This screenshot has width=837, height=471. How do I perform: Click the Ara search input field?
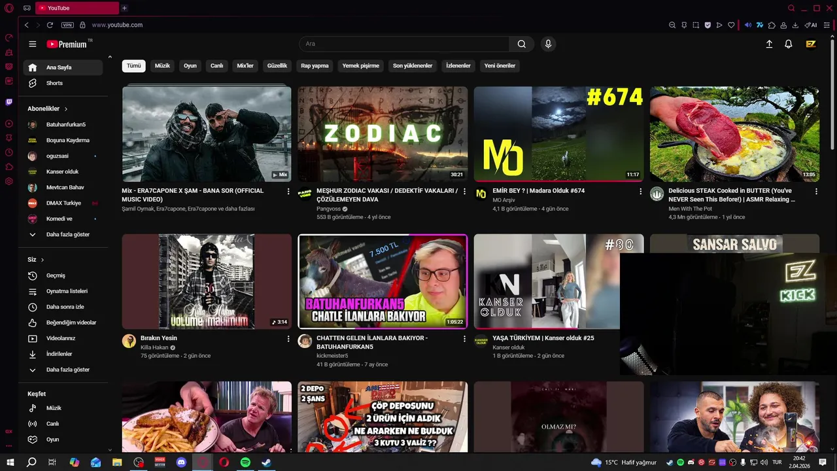[404, 44]
